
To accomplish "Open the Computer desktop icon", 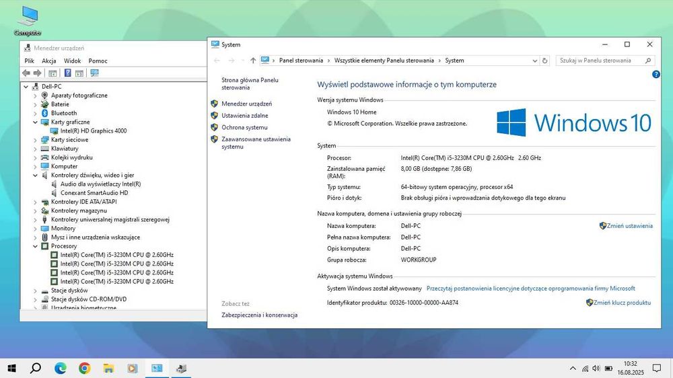I will [x=28, y=21].
